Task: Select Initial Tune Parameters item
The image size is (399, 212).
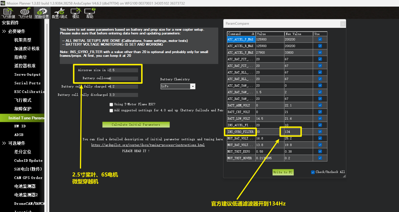Action: coord(22,118)
